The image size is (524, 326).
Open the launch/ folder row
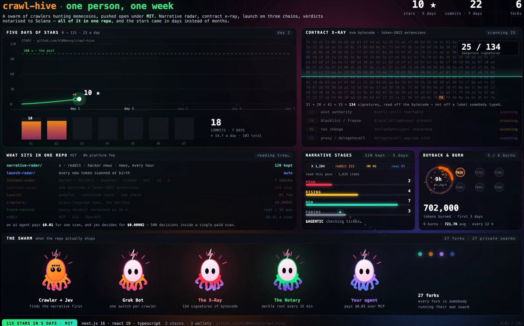(x=148, y=195)
